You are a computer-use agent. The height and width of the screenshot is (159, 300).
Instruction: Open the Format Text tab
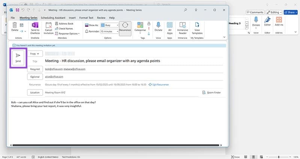point(86,18)
